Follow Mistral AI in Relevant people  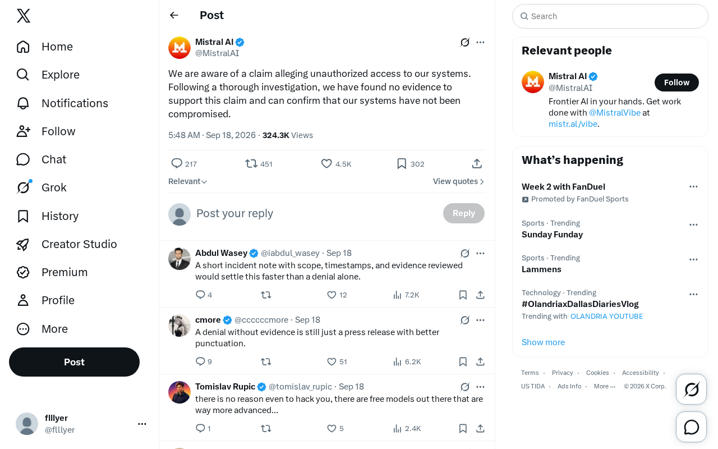pyautogui.click(x=676, y=83)
